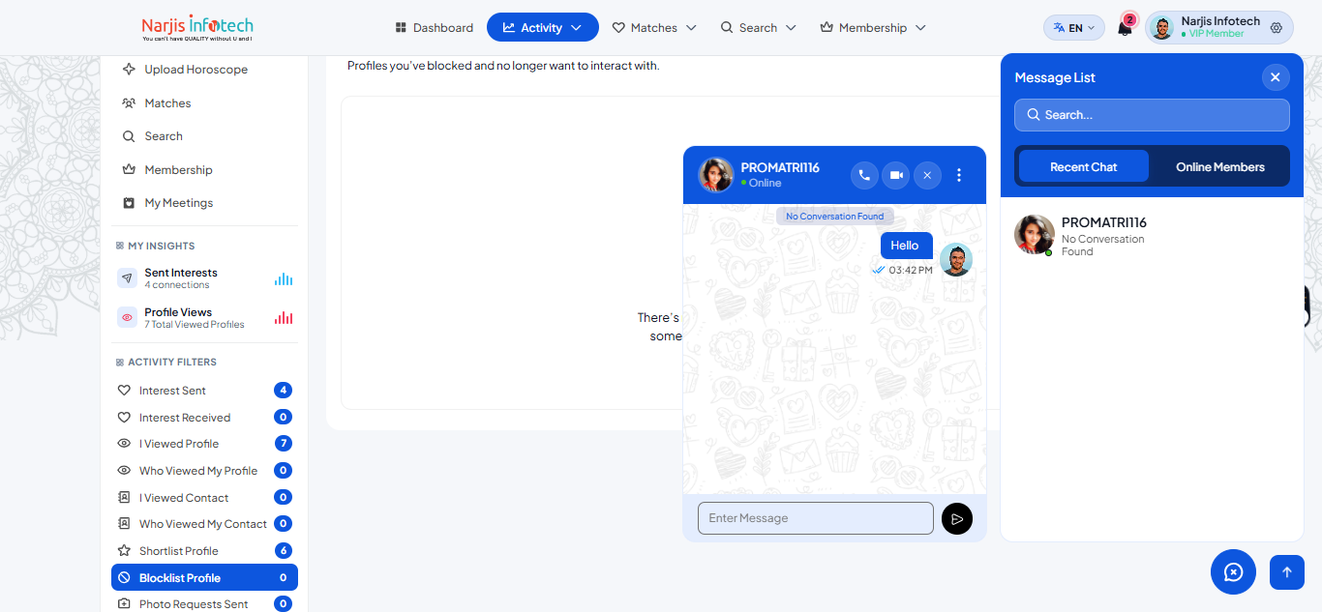Open Profile Views insight card
Image resolution: width=1322 pixels, height=612 pixels.
point(204,317)
